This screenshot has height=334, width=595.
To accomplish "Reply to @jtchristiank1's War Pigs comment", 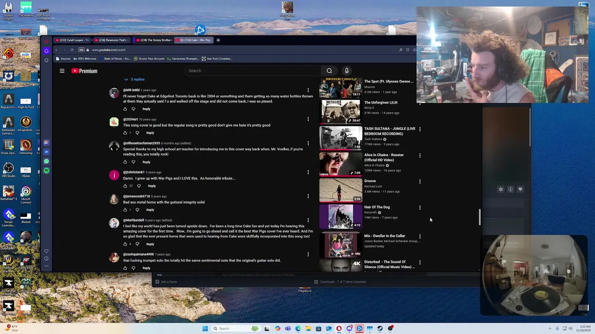I will [x=152, y=186].
